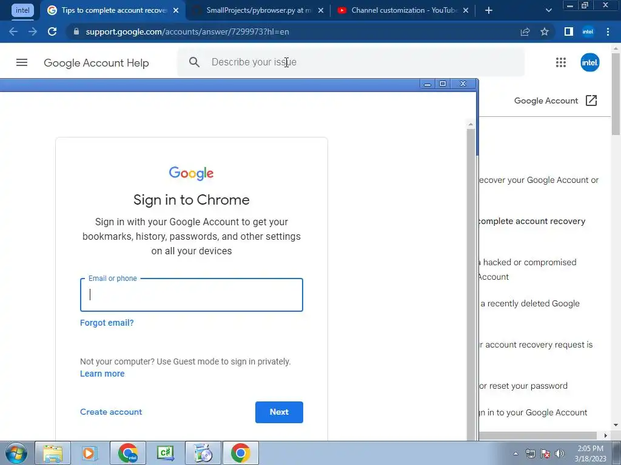This screenshot has width=621, height=465.
Task: Open the Chrome side panel icon
Action: point(569,31)
